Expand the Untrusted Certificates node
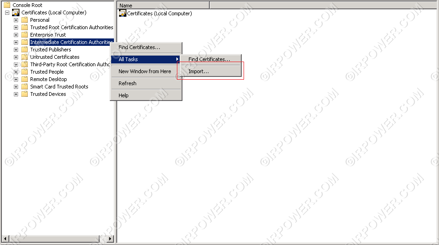439x245 pixels. 16,57
